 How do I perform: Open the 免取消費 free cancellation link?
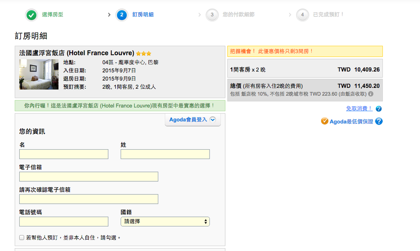click(359, 109)
